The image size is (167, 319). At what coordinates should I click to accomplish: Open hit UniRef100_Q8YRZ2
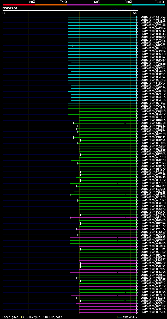153,131
